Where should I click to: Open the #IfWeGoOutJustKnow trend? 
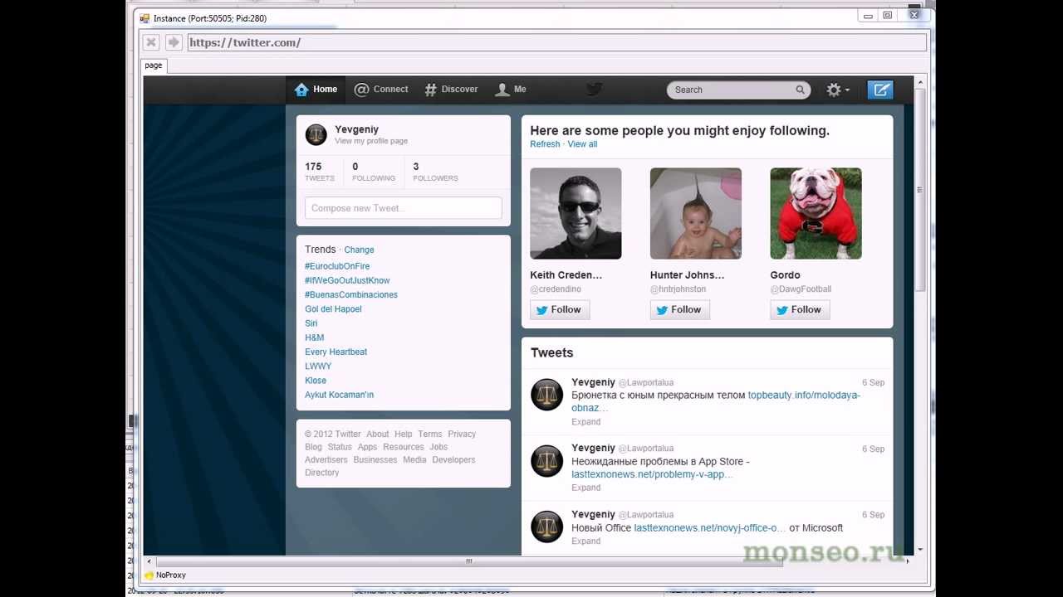(347, 280)
